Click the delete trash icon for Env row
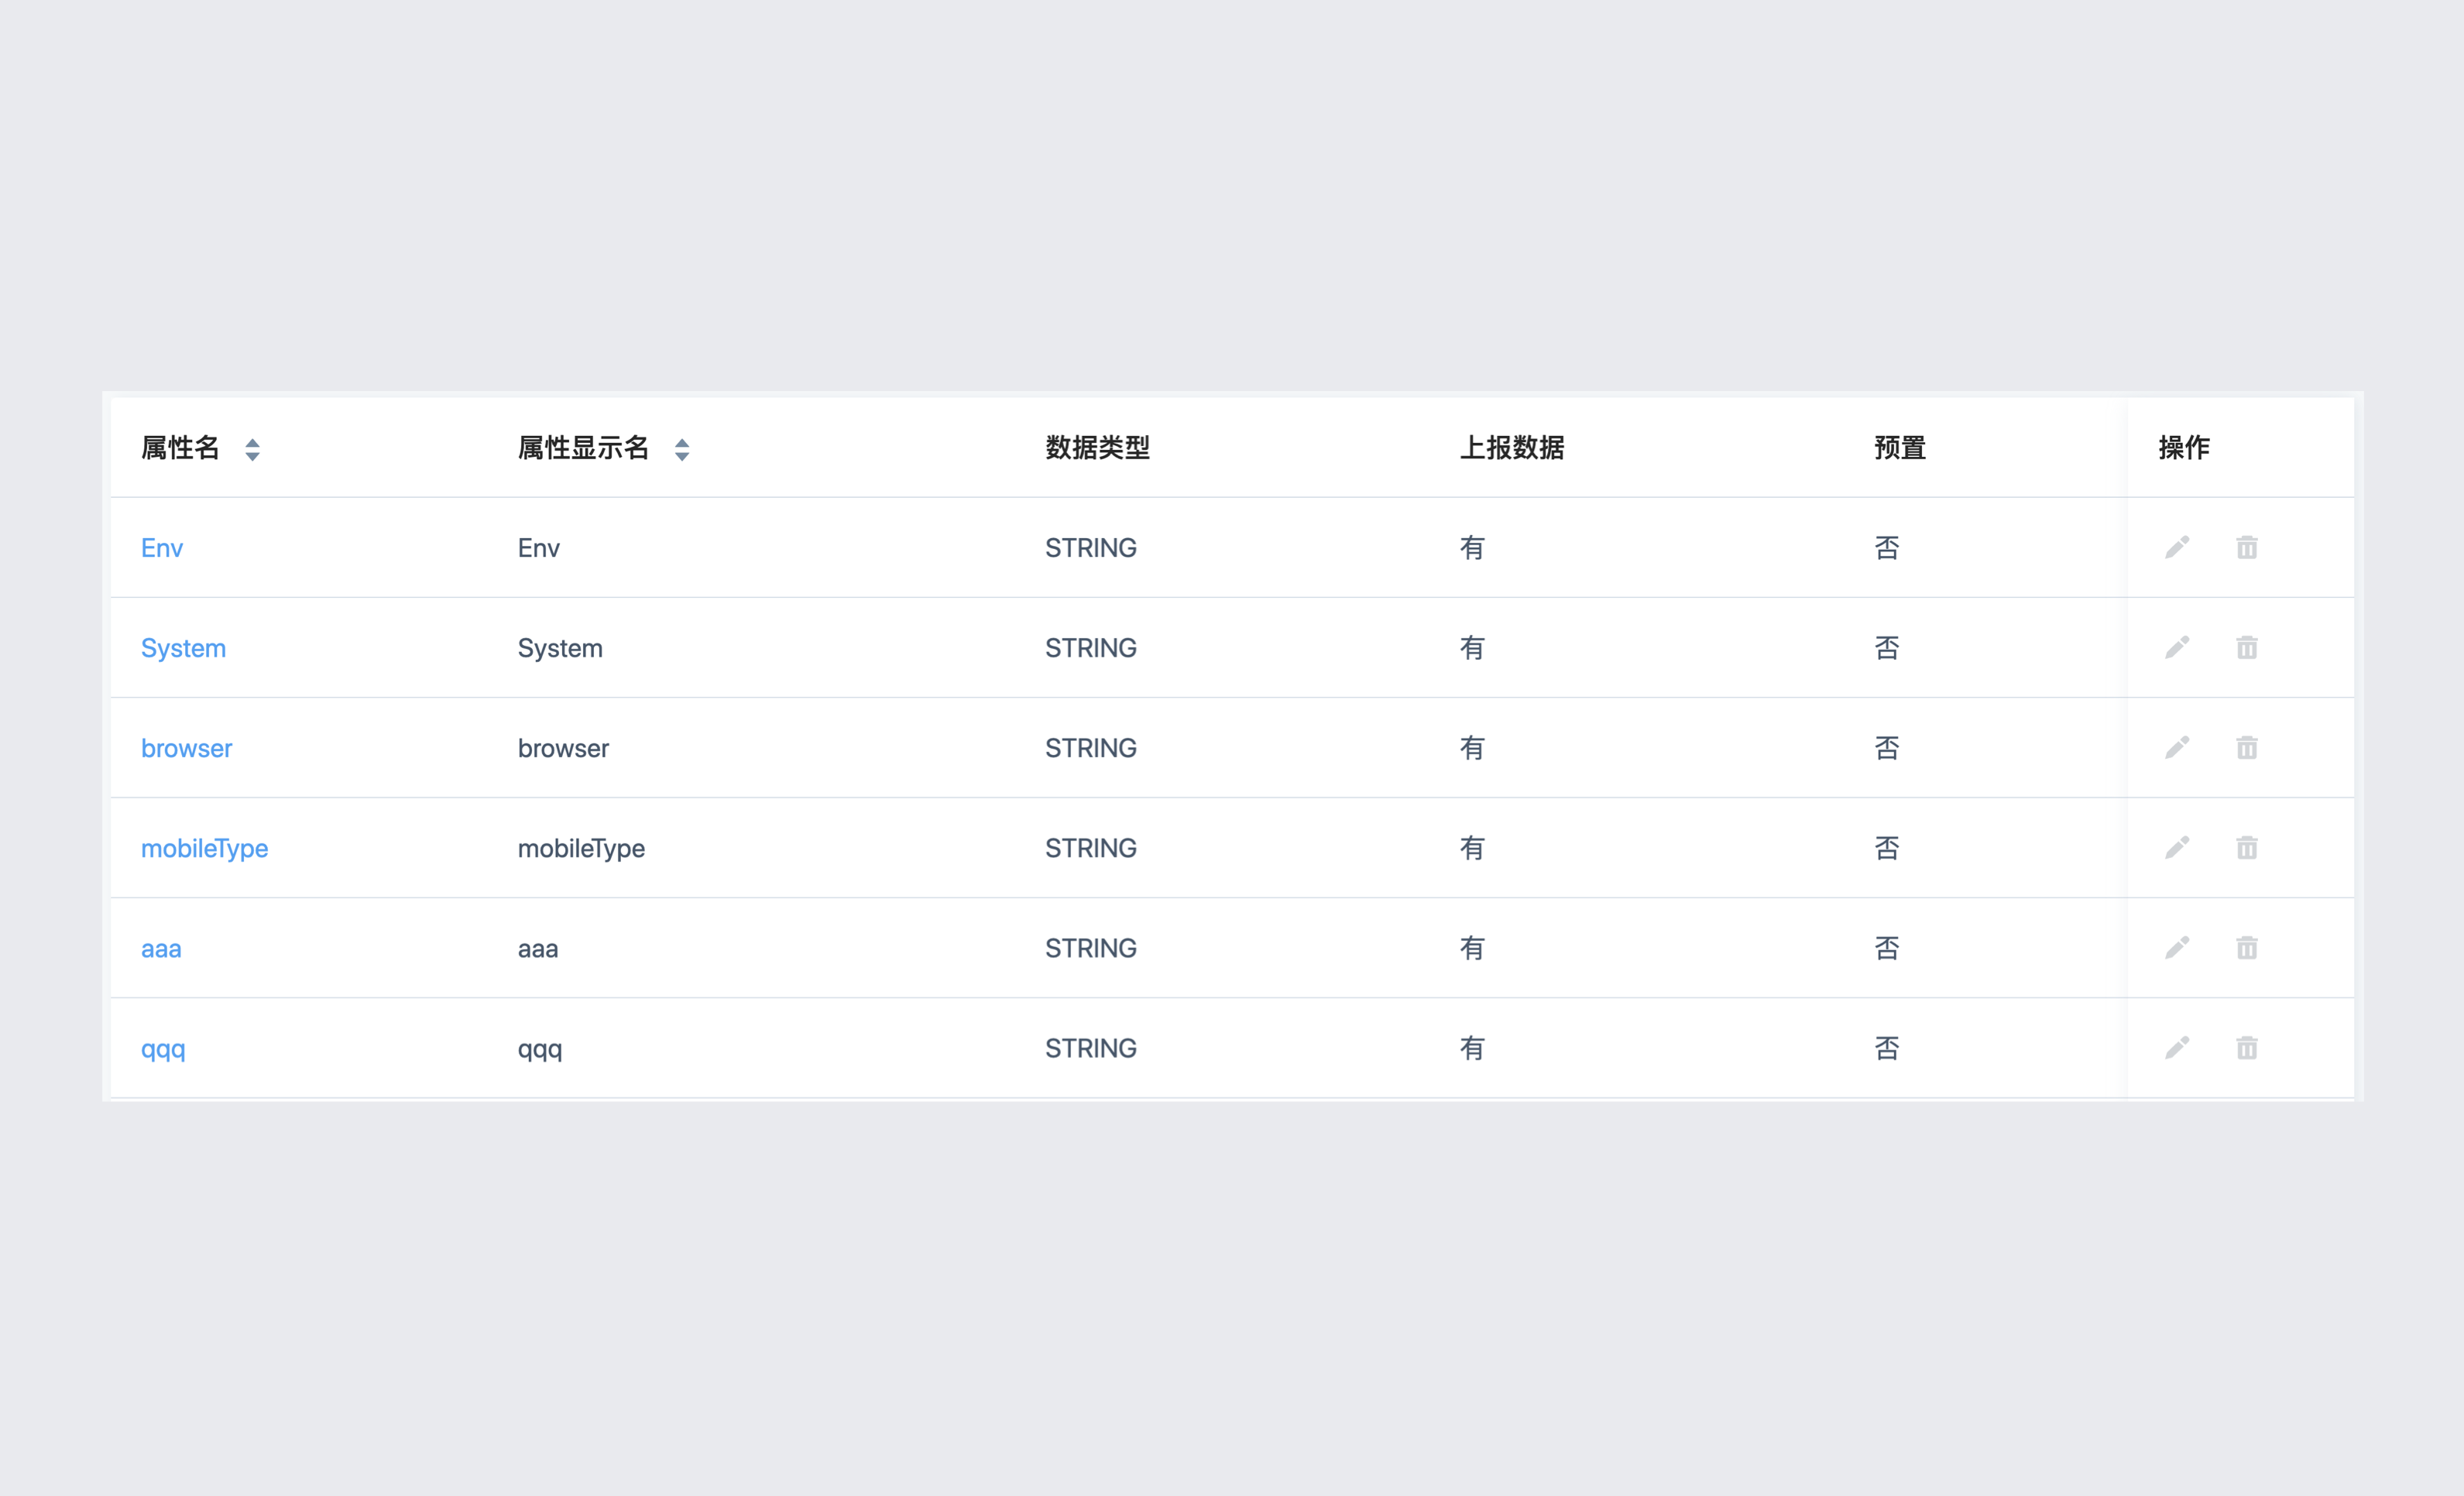 (x=2247, y=548)
